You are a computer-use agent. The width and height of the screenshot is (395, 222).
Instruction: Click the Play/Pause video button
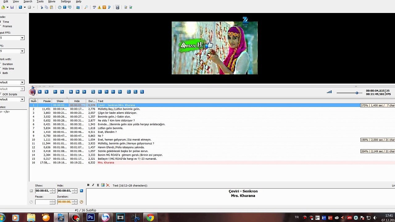coord(33,92)
